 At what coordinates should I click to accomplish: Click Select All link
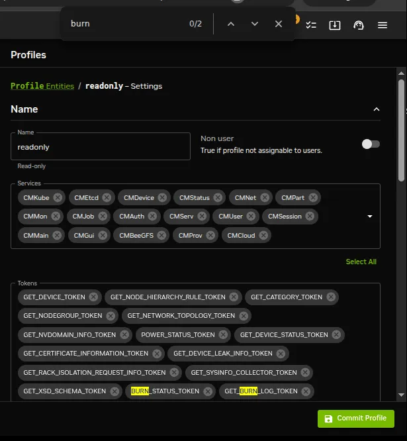(x=361, y=262)
